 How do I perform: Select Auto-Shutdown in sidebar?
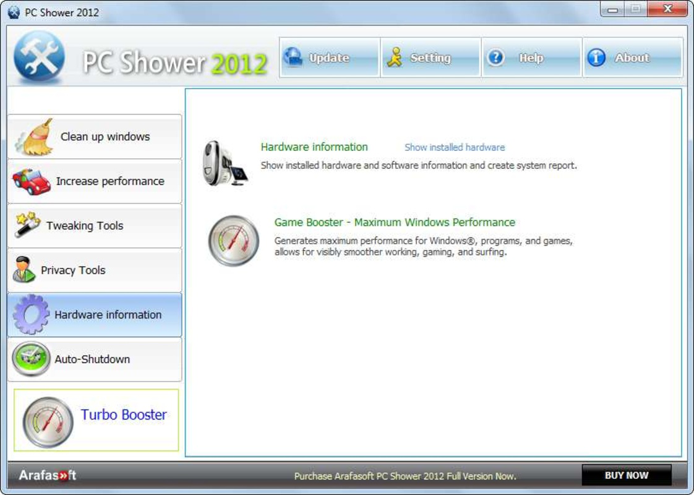coord(95,359)
